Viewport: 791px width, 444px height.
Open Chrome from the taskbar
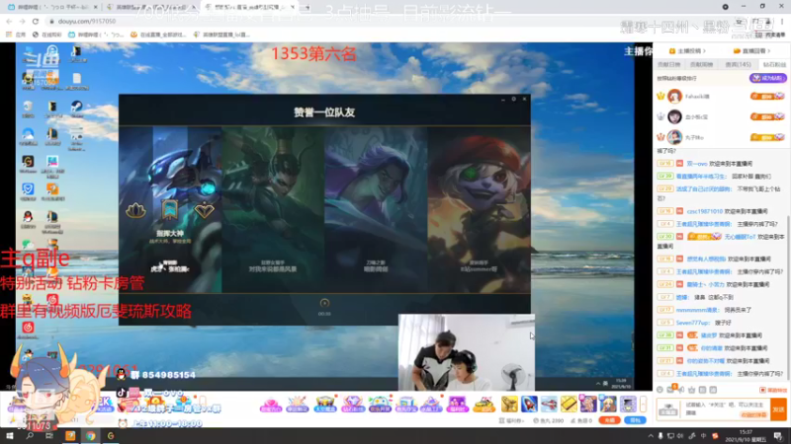[90, 436]
